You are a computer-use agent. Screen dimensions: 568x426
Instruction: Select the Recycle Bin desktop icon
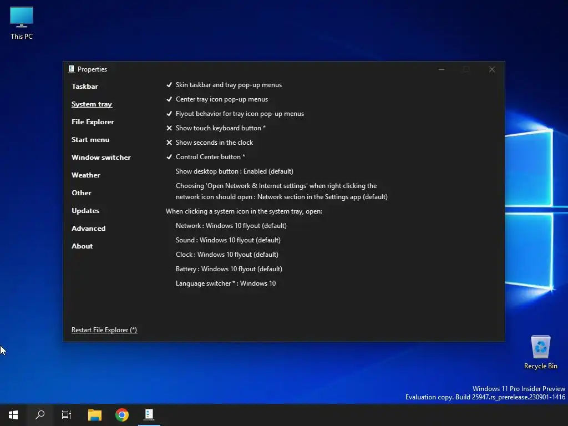click(540, 352)
